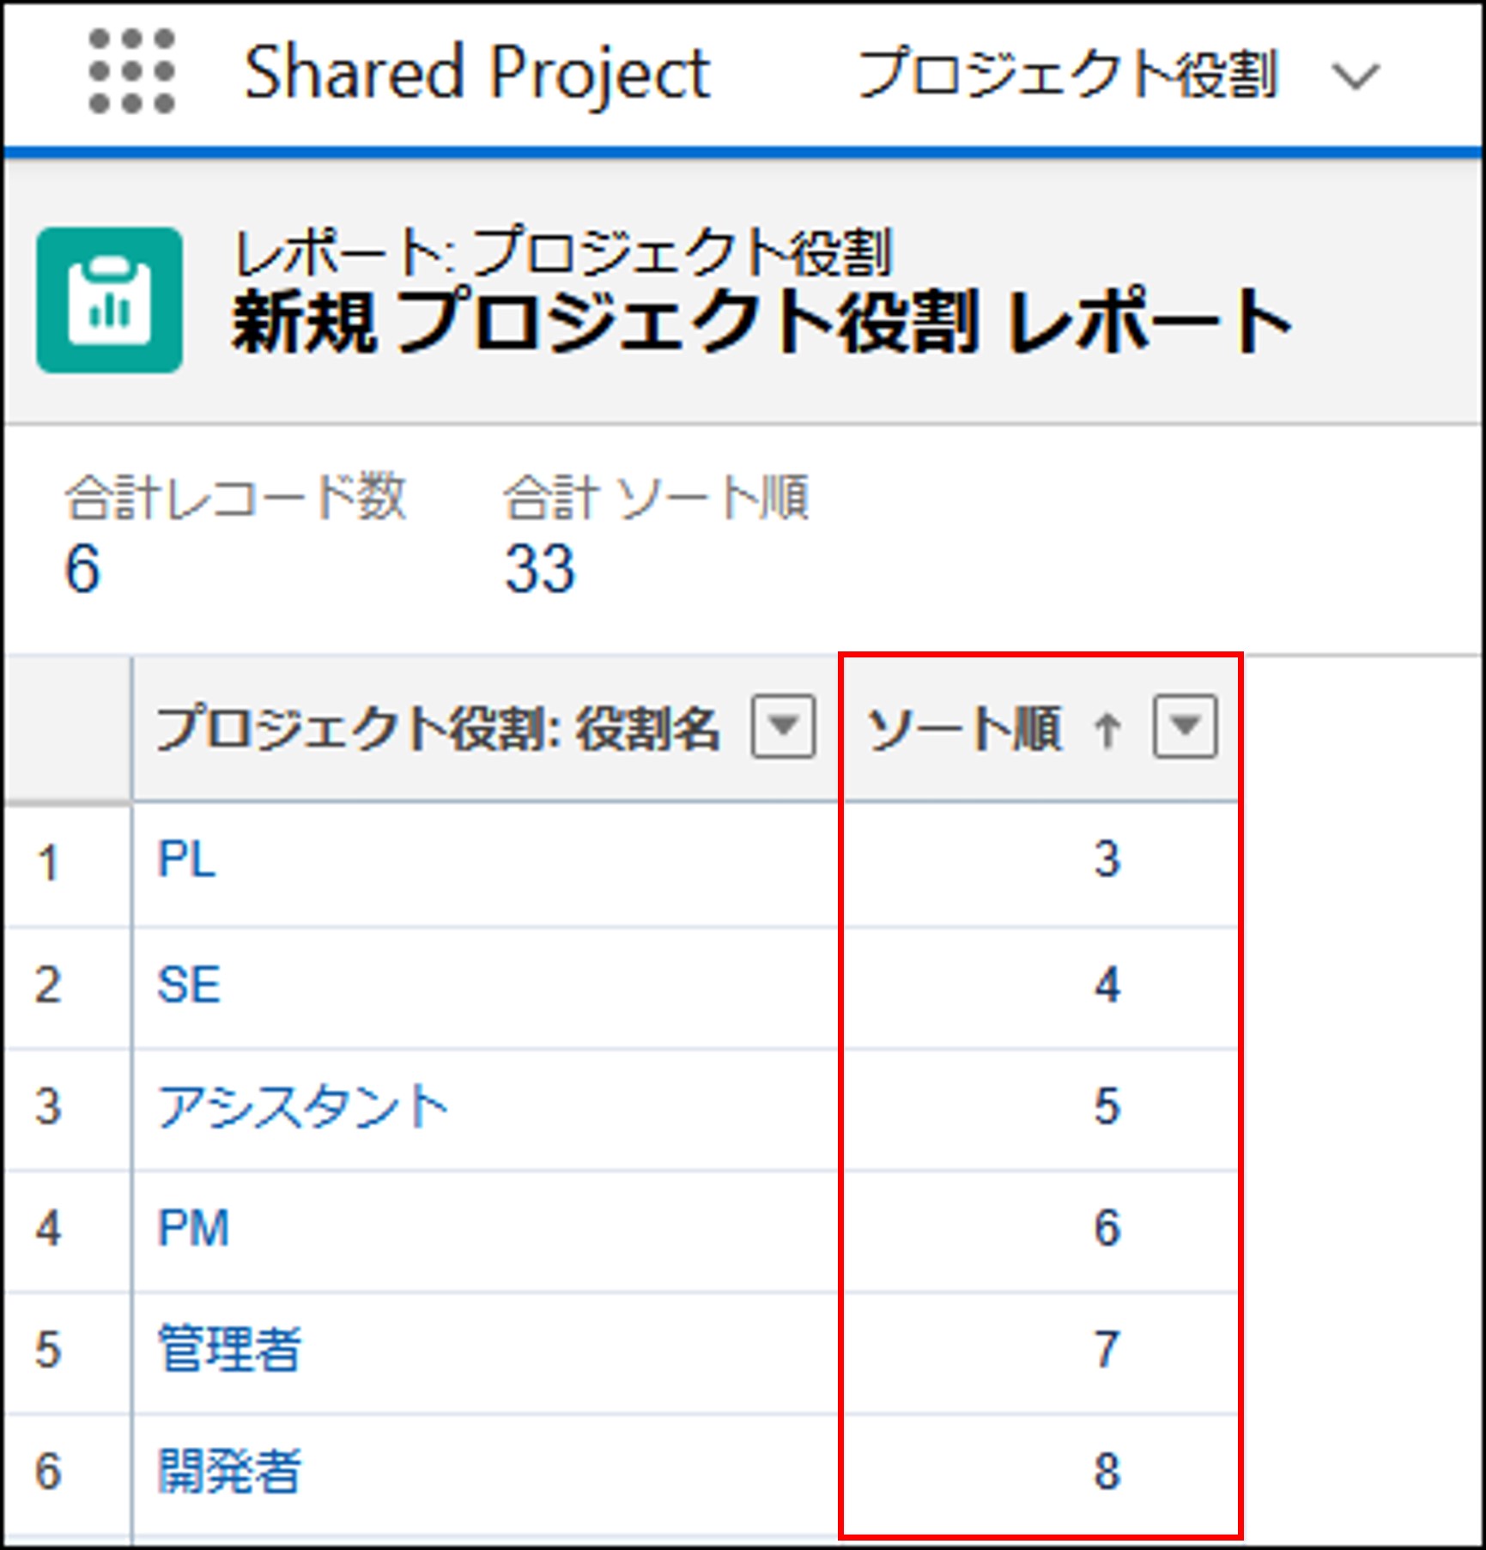Open the App Launcher dots icon

pos(131,71)
